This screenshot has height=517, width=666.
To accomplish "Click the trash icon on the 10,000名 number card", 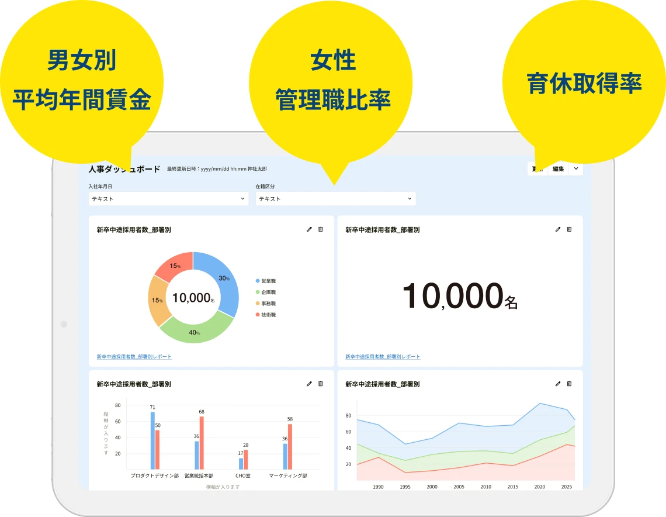I will 569,230.
